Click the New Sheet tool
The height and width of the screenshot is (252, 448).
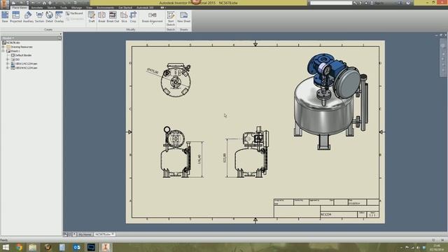pos(183,17)
